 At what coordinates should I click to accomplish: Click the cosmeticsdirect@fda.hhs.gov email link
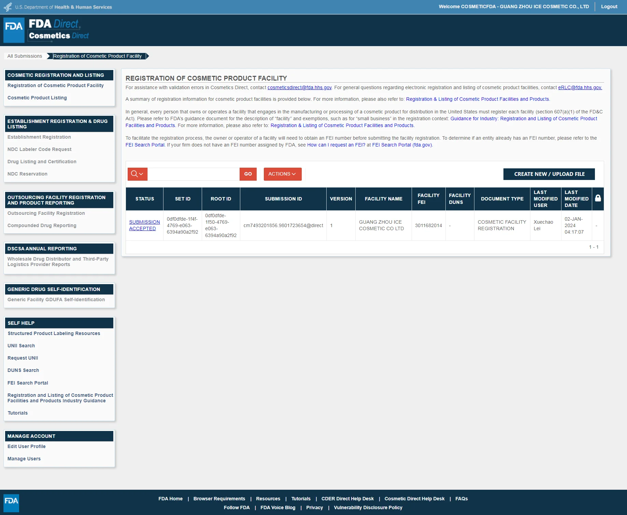point(299,87)
